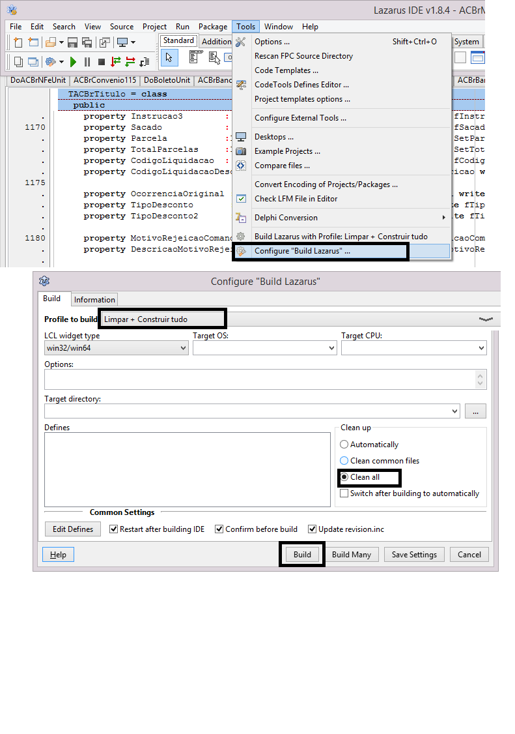Image resolution: width=515 pixels, height=734 pixels.
Task: Click the Save floppy disk icon
Action: tap(72, 42)
